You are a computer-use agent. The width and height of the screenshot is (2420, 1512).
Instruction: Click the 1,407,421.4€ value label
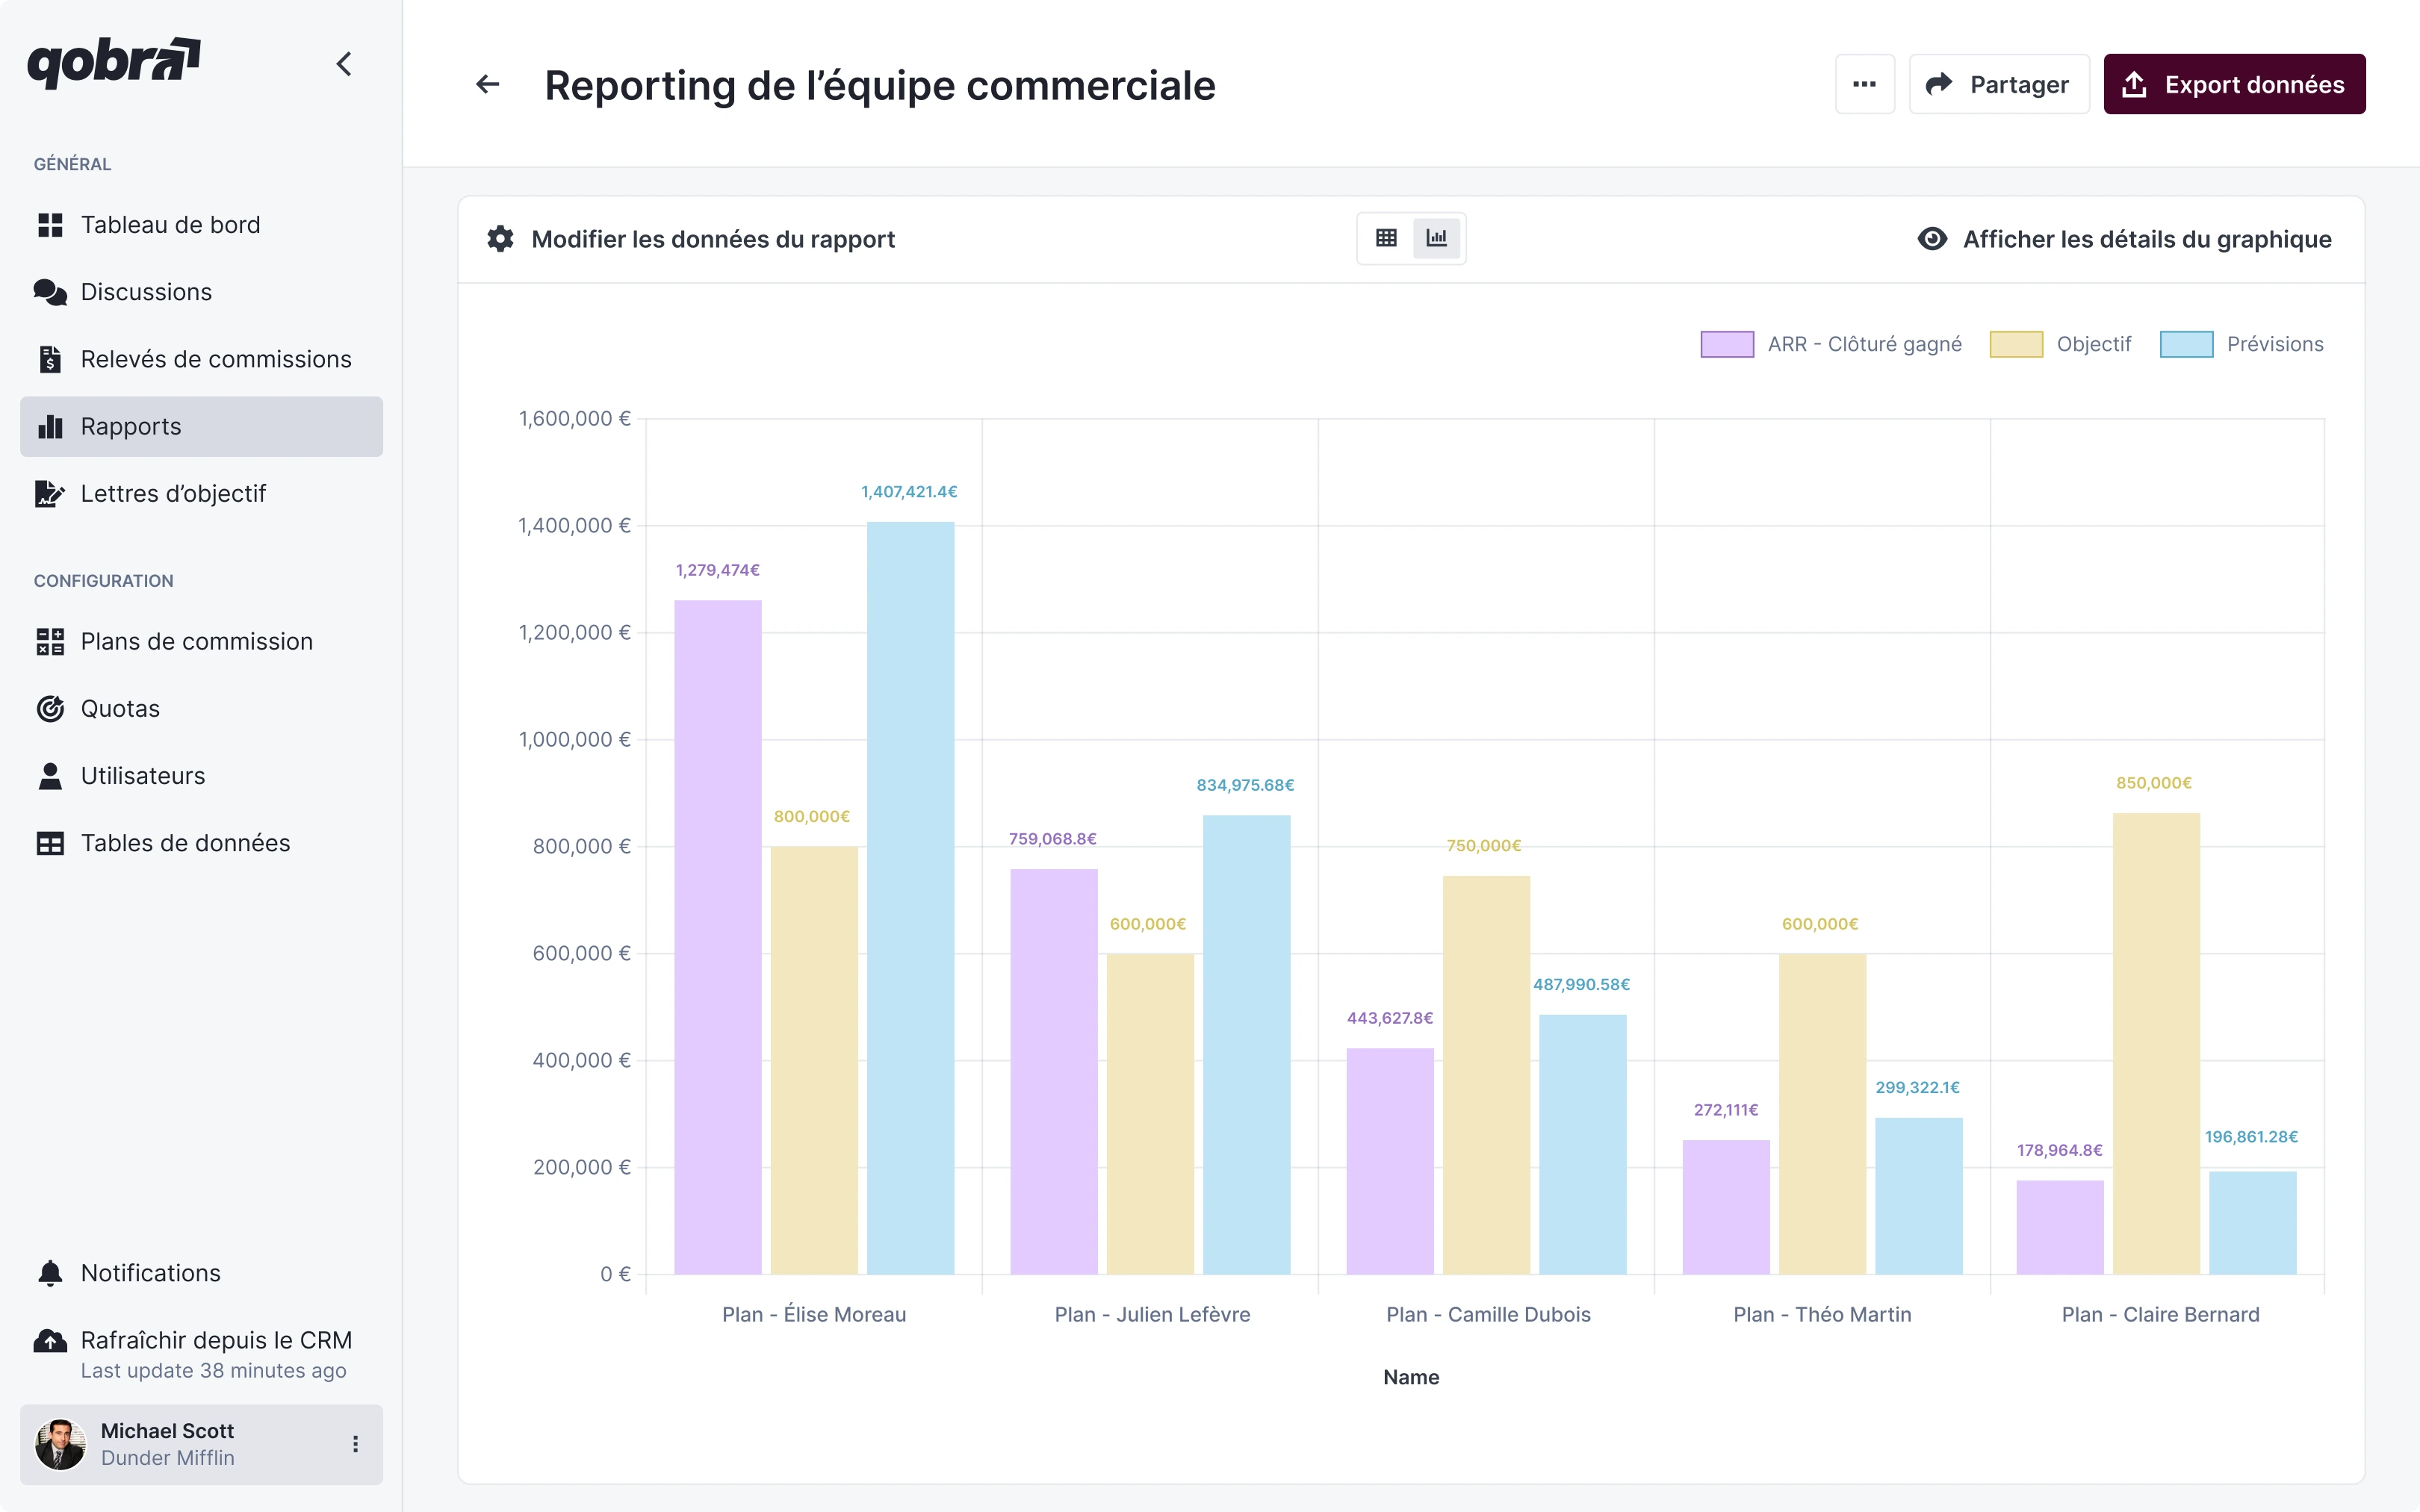point(908,491)
